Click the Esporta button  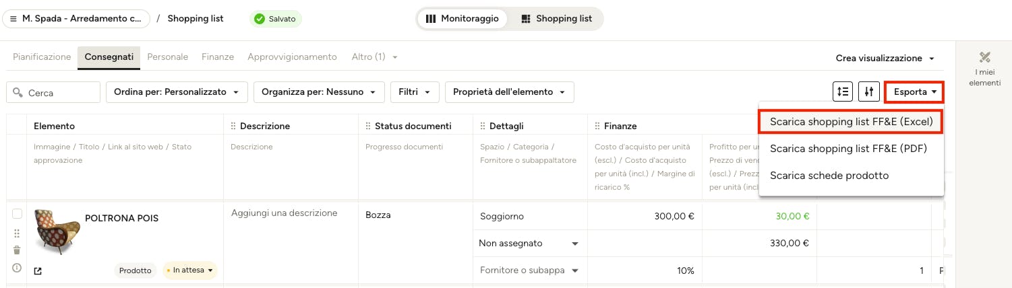914,92
